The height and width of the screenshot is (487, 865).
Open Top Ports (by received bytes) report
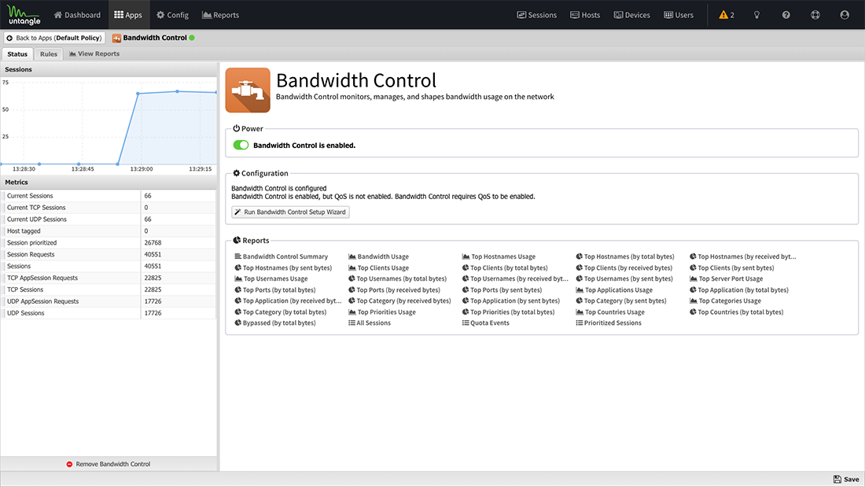395,290
